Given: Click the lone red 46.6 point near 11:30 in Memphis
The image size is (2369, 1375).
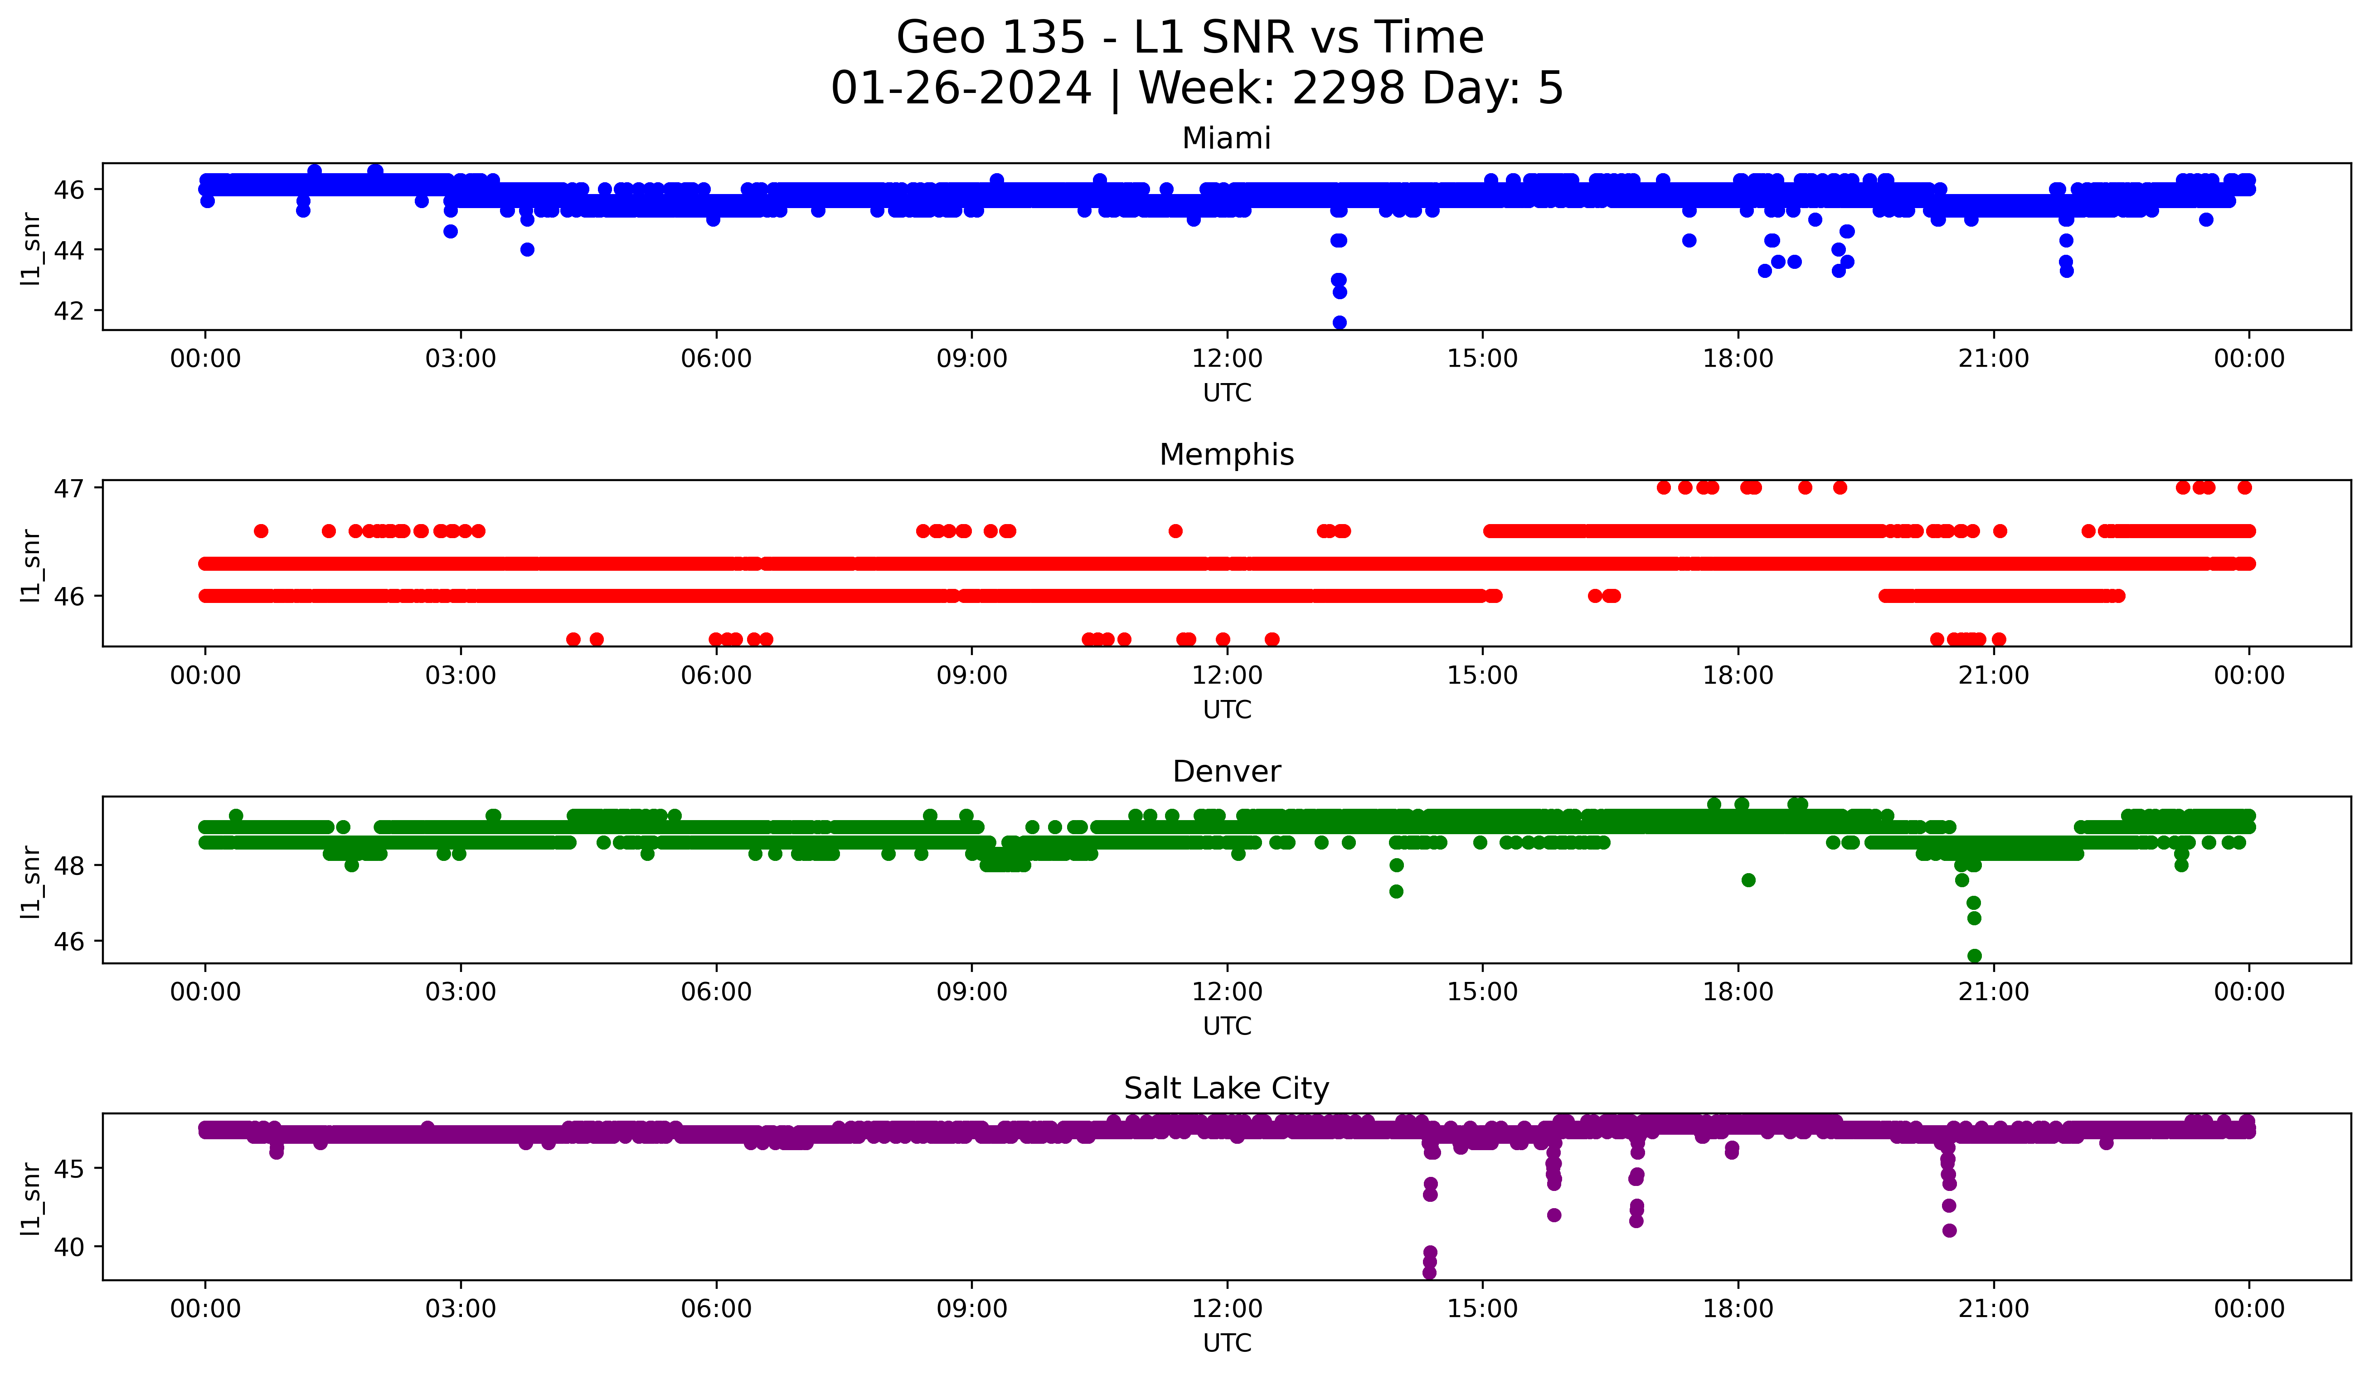Looking at the screenshot, I should click(x=1175, y=531).
